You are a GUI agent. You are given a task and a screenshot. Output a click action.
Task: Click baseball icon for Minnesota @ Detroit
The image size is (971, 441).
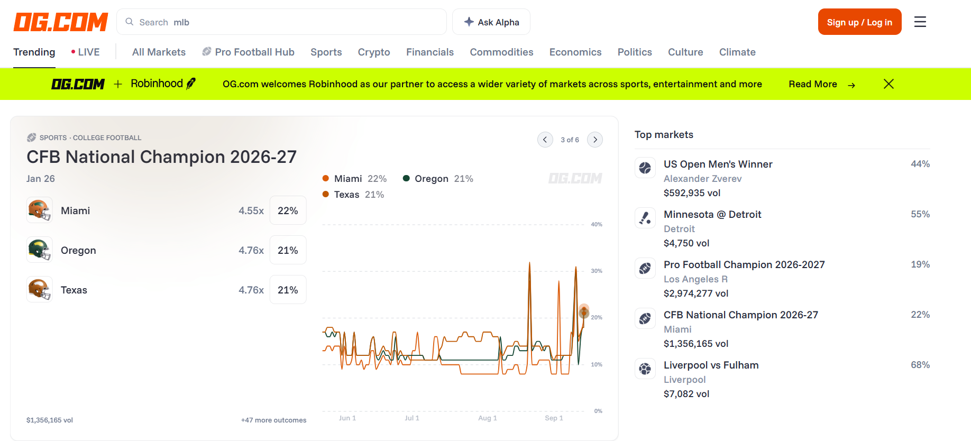645,218
